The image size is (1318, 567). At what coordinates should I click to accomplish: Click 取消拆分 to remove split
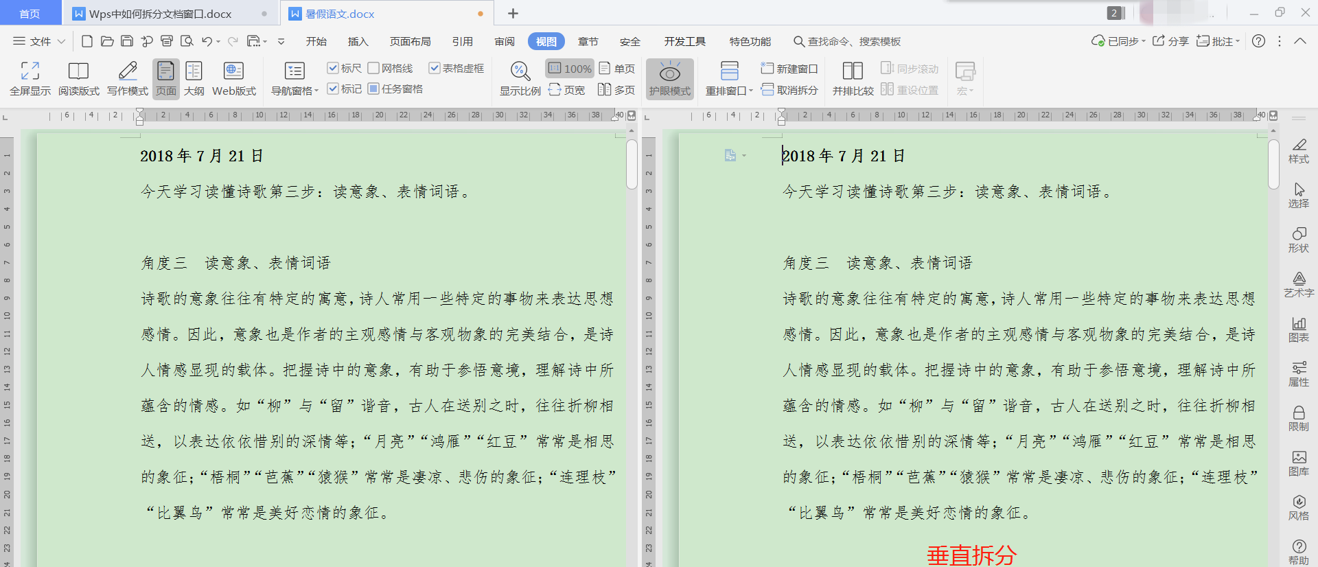point(790,90)
